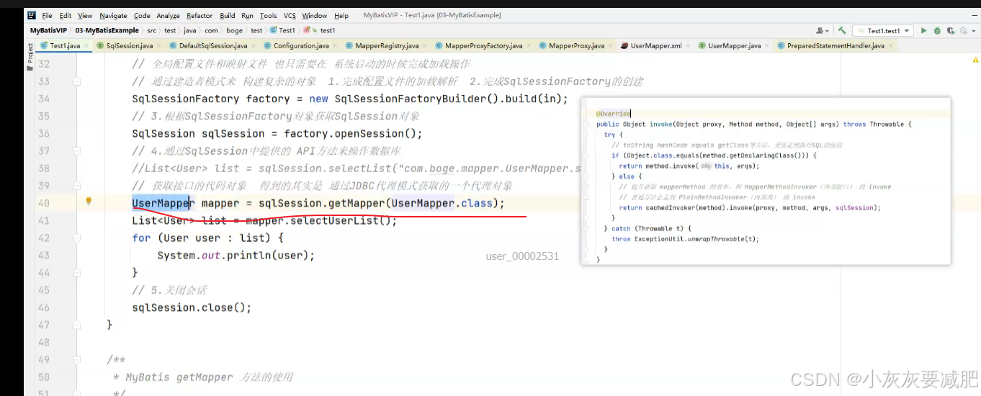Open the user account icon dropdown
Screen dimensions: 981x396
[822, 31]
